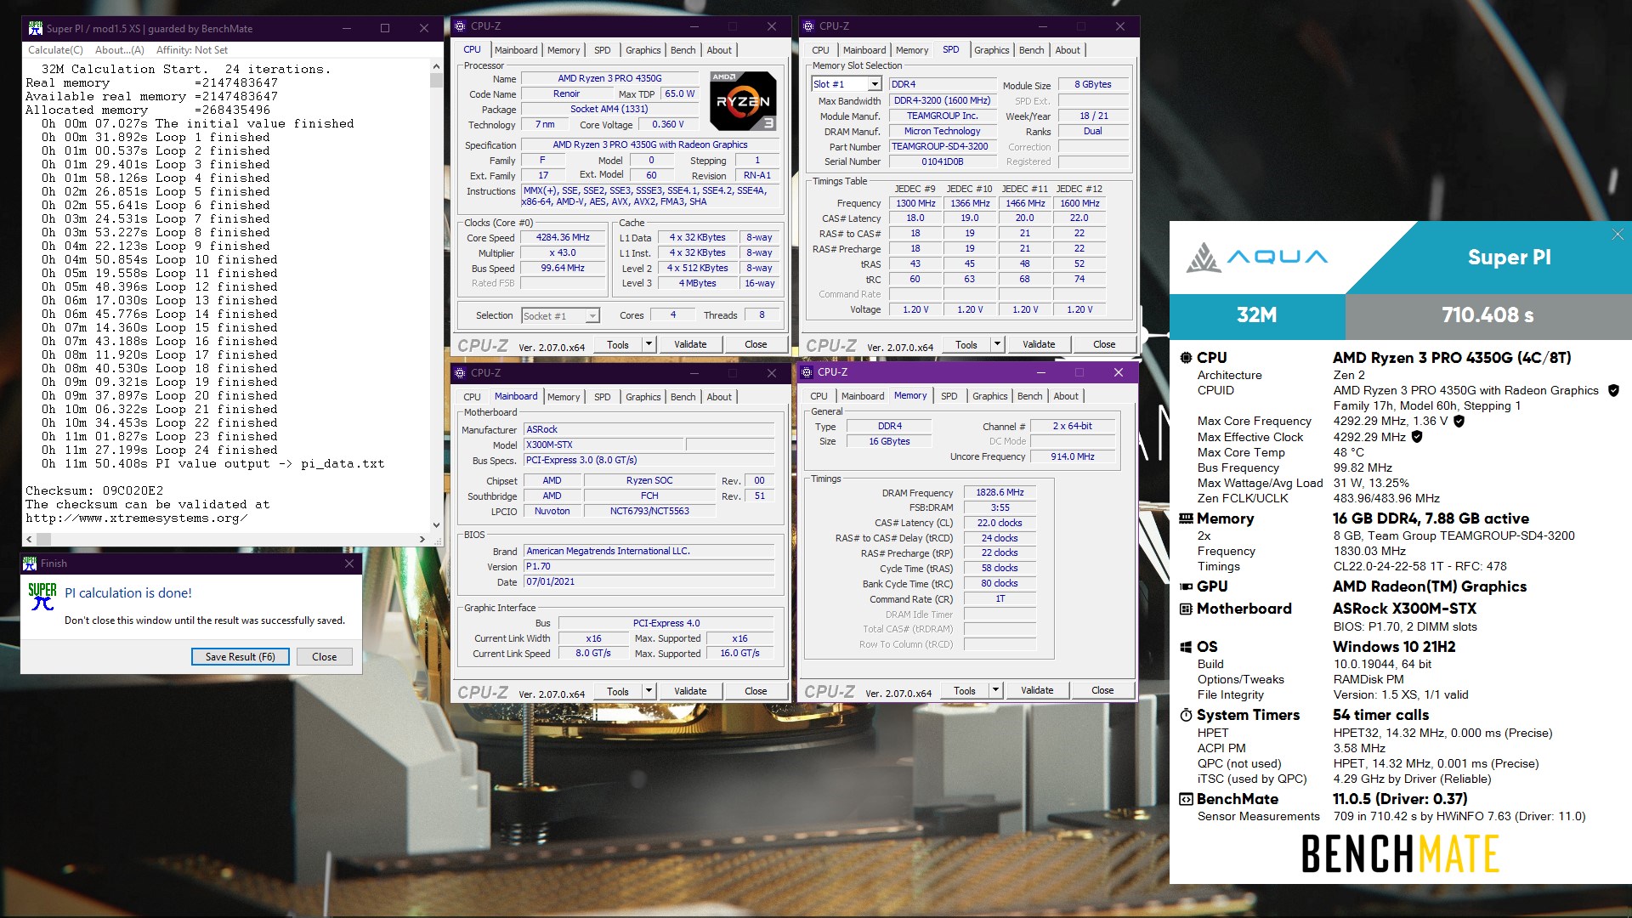This screenshot has height=918, width=1632.
Task: Click the Super PI icon in Finish dialog
Action: [x=42, y=597]
